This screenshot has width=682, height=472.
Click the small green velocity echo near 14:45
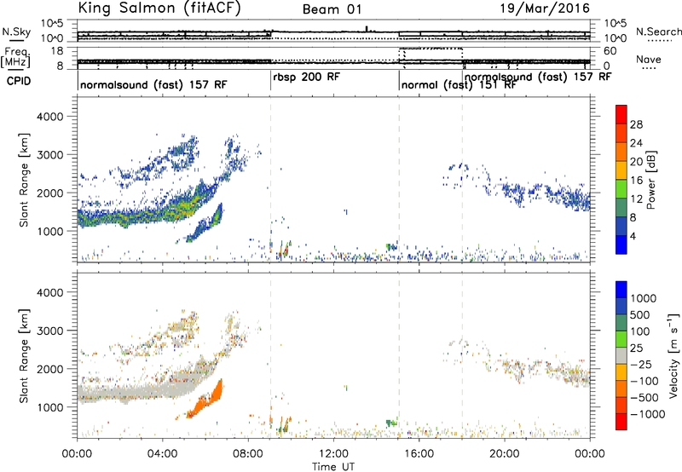click(x=392, y=423)
